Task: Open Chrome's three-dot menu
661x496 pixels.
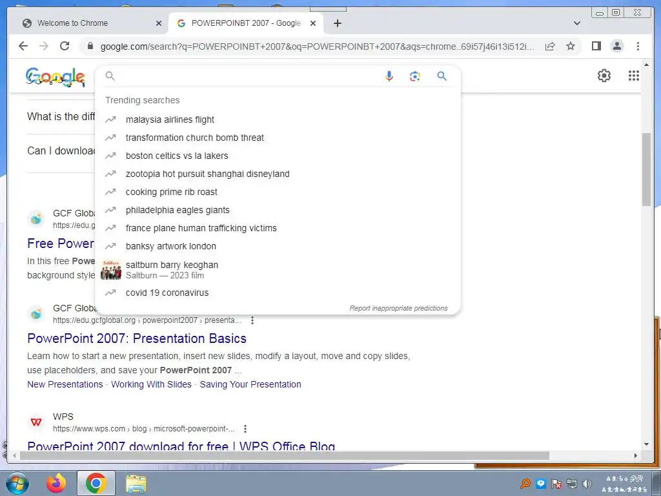Action: point(638,46)
